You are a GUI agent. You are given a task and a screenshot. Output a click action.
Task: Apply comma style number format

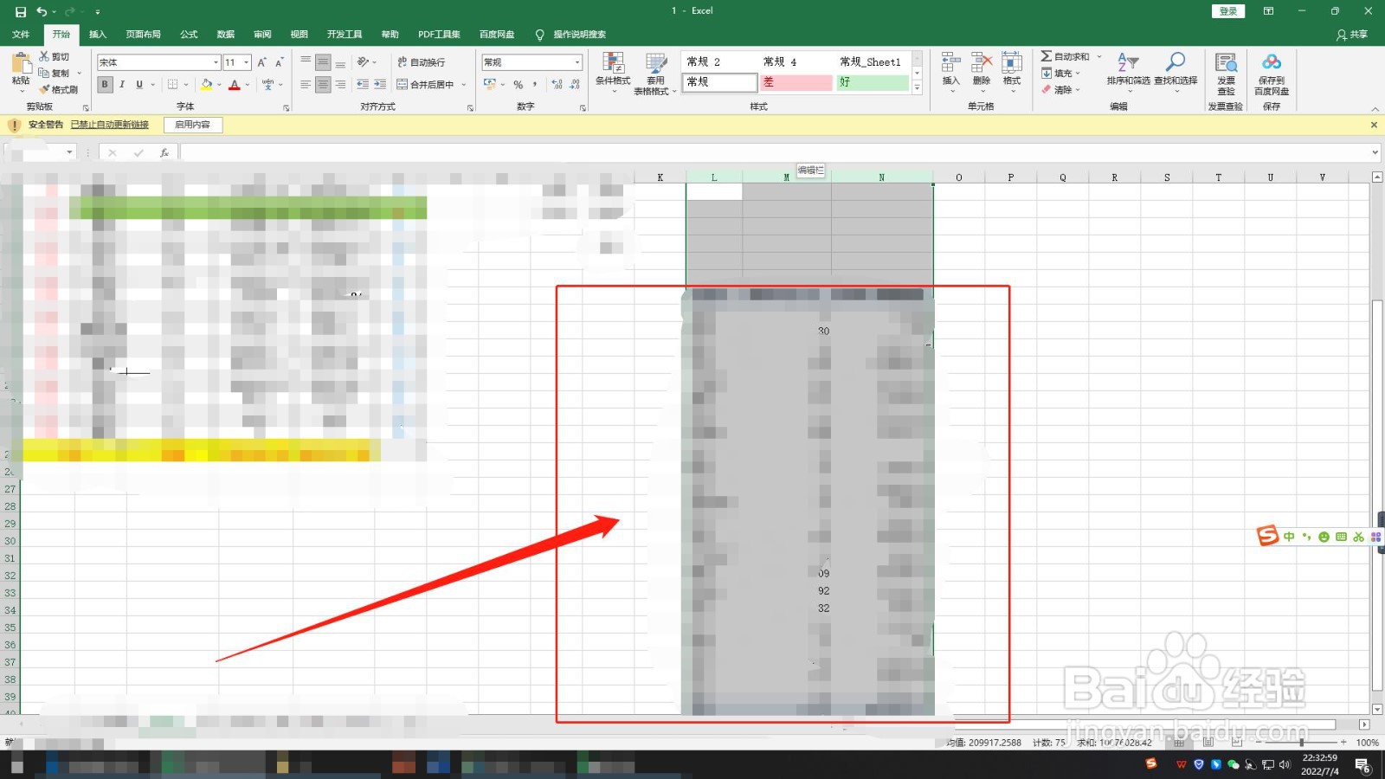[x=535, y=85]
